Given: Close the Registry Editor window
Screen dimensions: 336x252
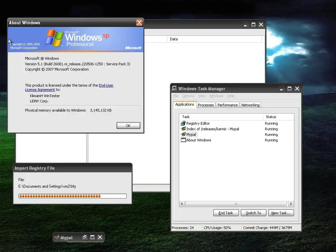Looking at the screenshot, I should (261, 25).
